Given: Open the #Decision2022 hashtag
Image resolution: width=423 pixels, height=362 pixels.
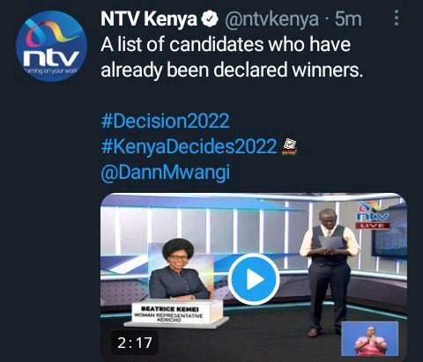Looking at the screenshot, I should tap(165, 121).
